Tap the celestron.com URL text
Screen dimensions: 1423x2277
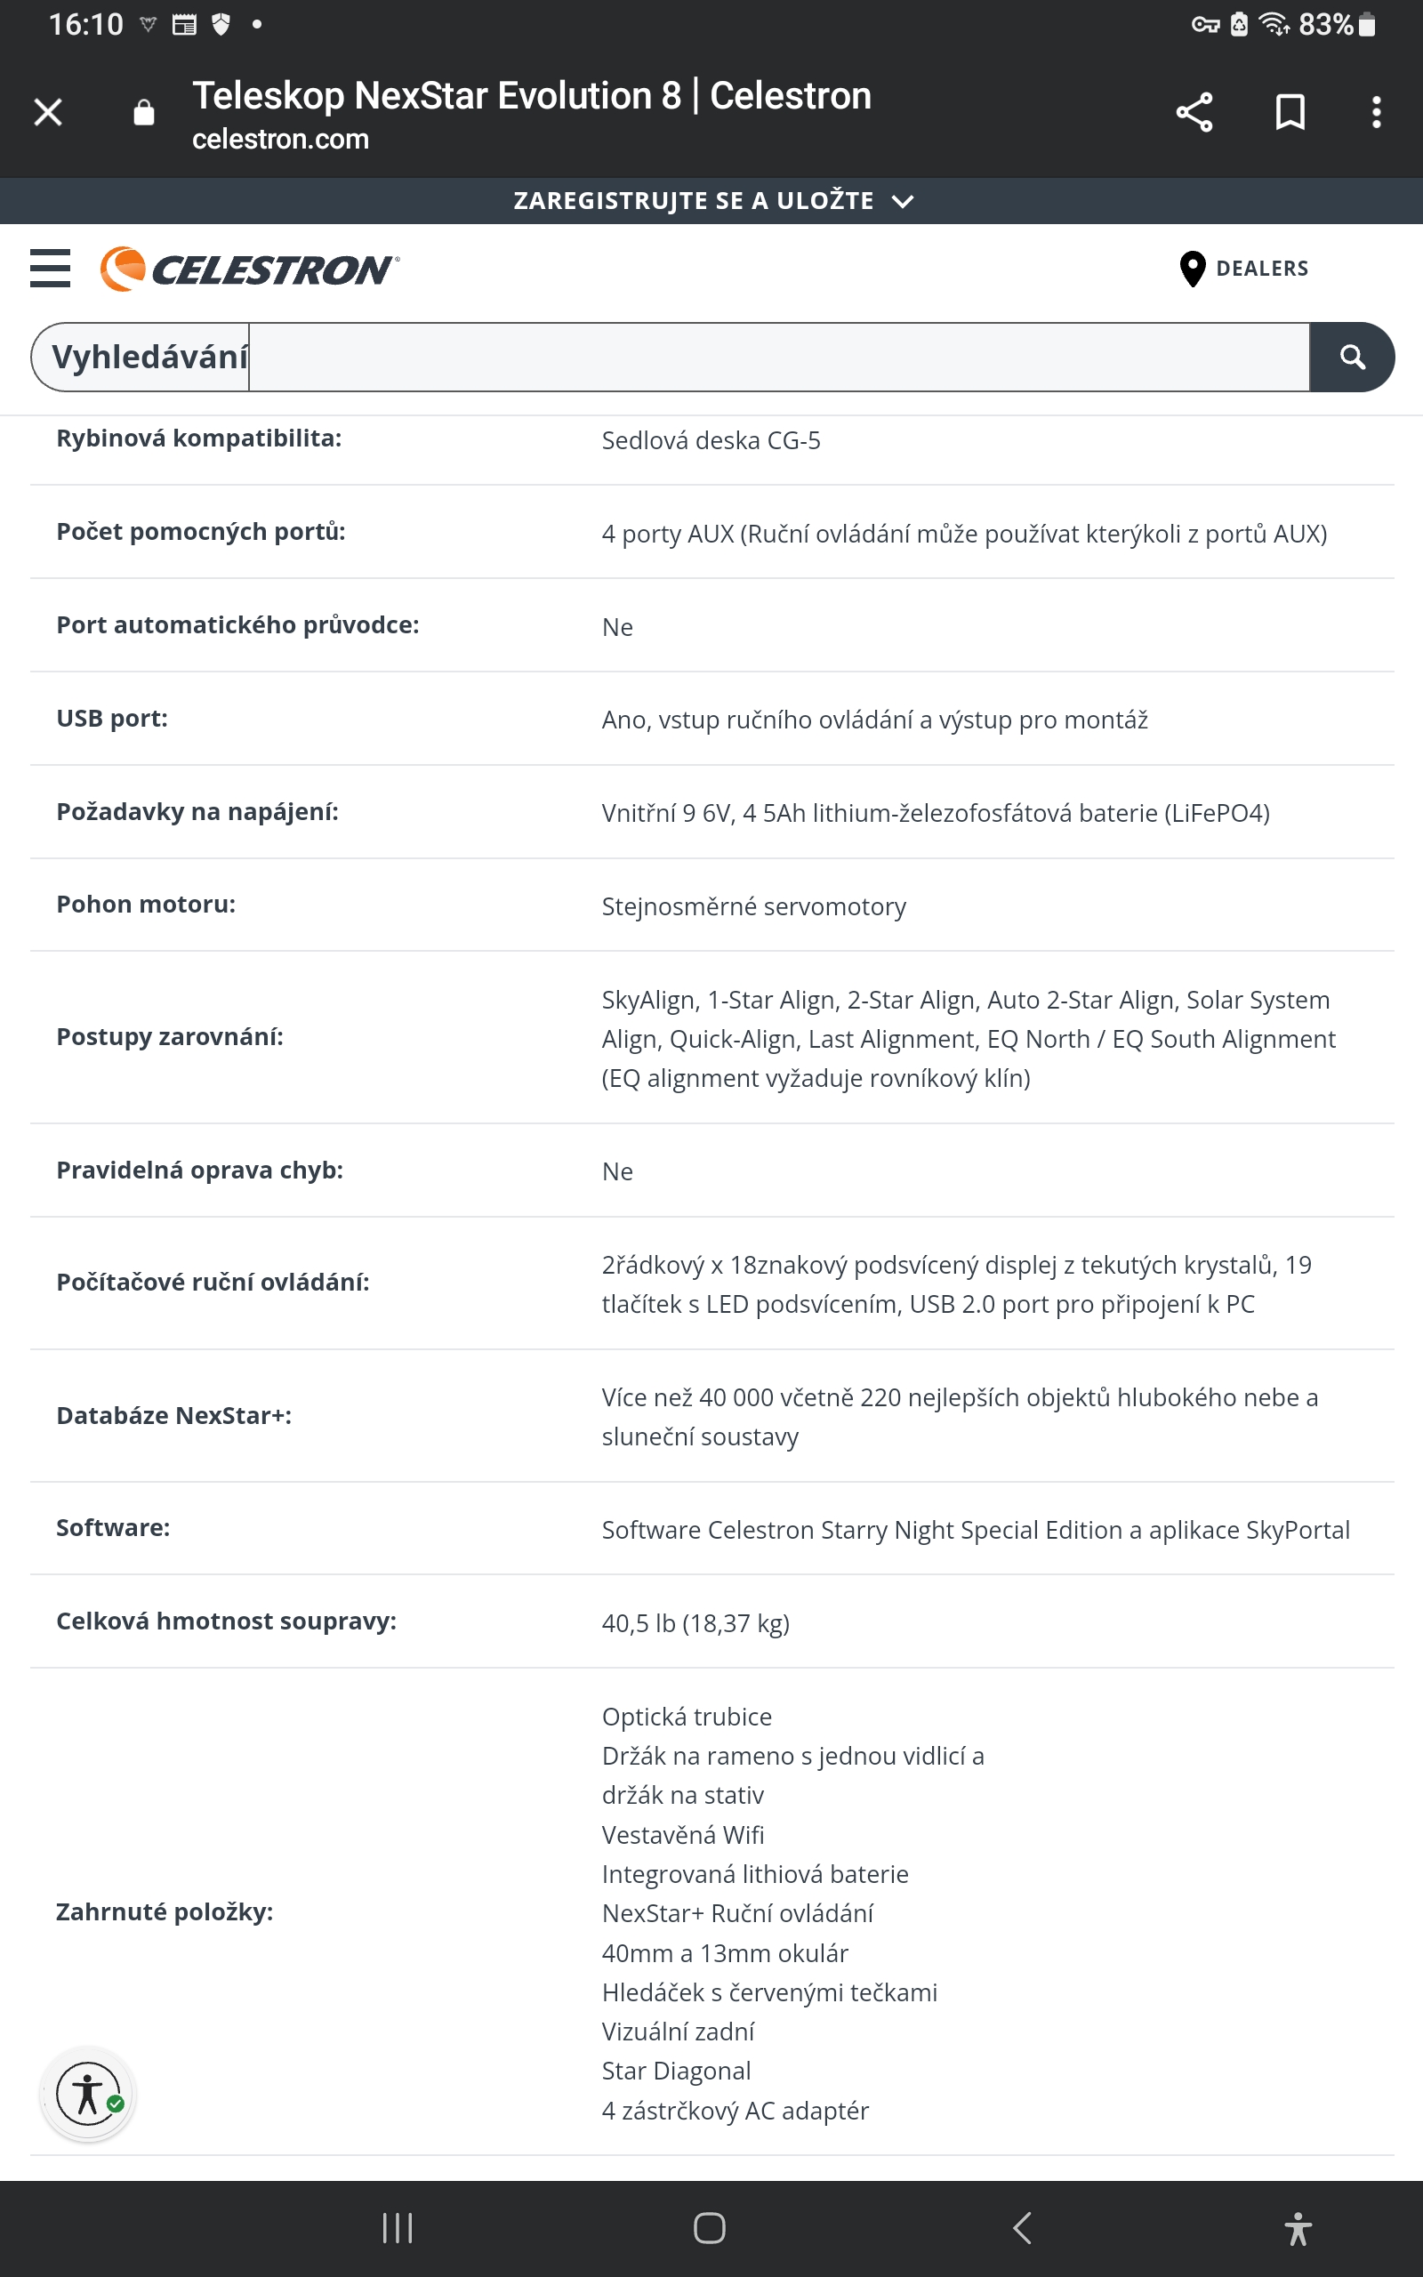(280, 140)
